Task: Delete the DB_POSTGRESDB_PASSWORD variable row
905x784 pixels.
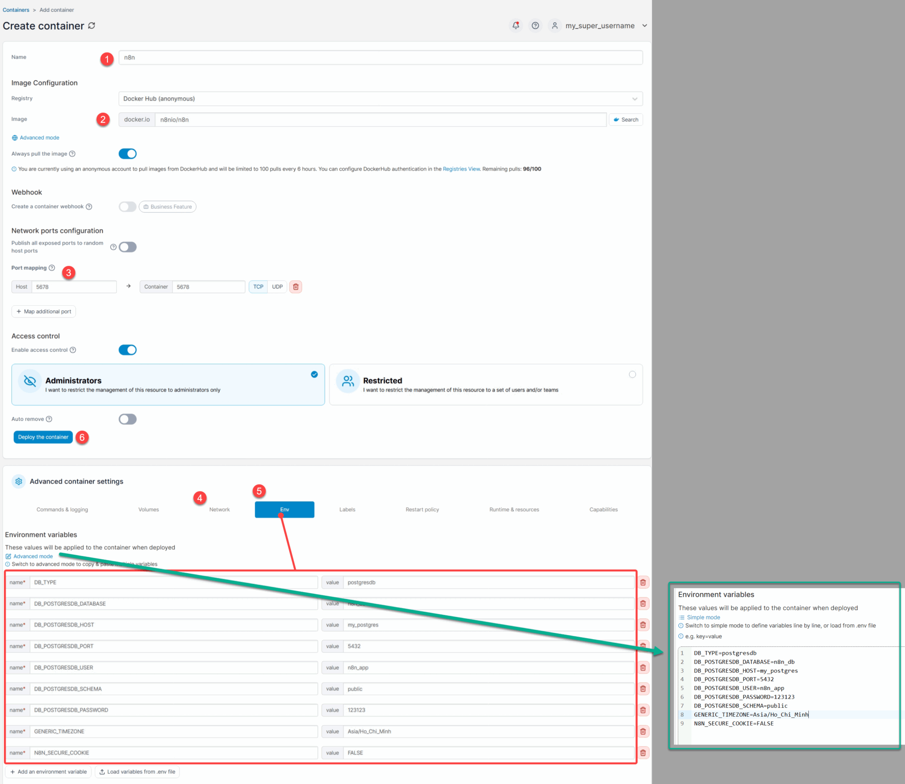Action: (643, 710)
